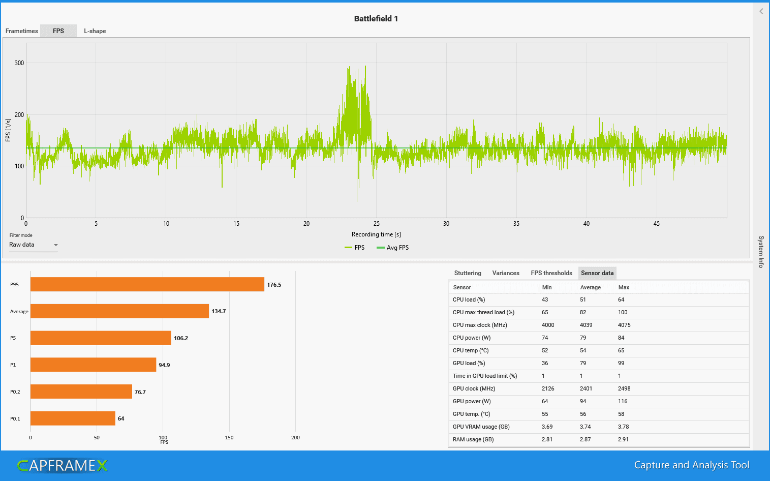770x481 pixels.
Task: Click the Min column header
Action: 547,287
